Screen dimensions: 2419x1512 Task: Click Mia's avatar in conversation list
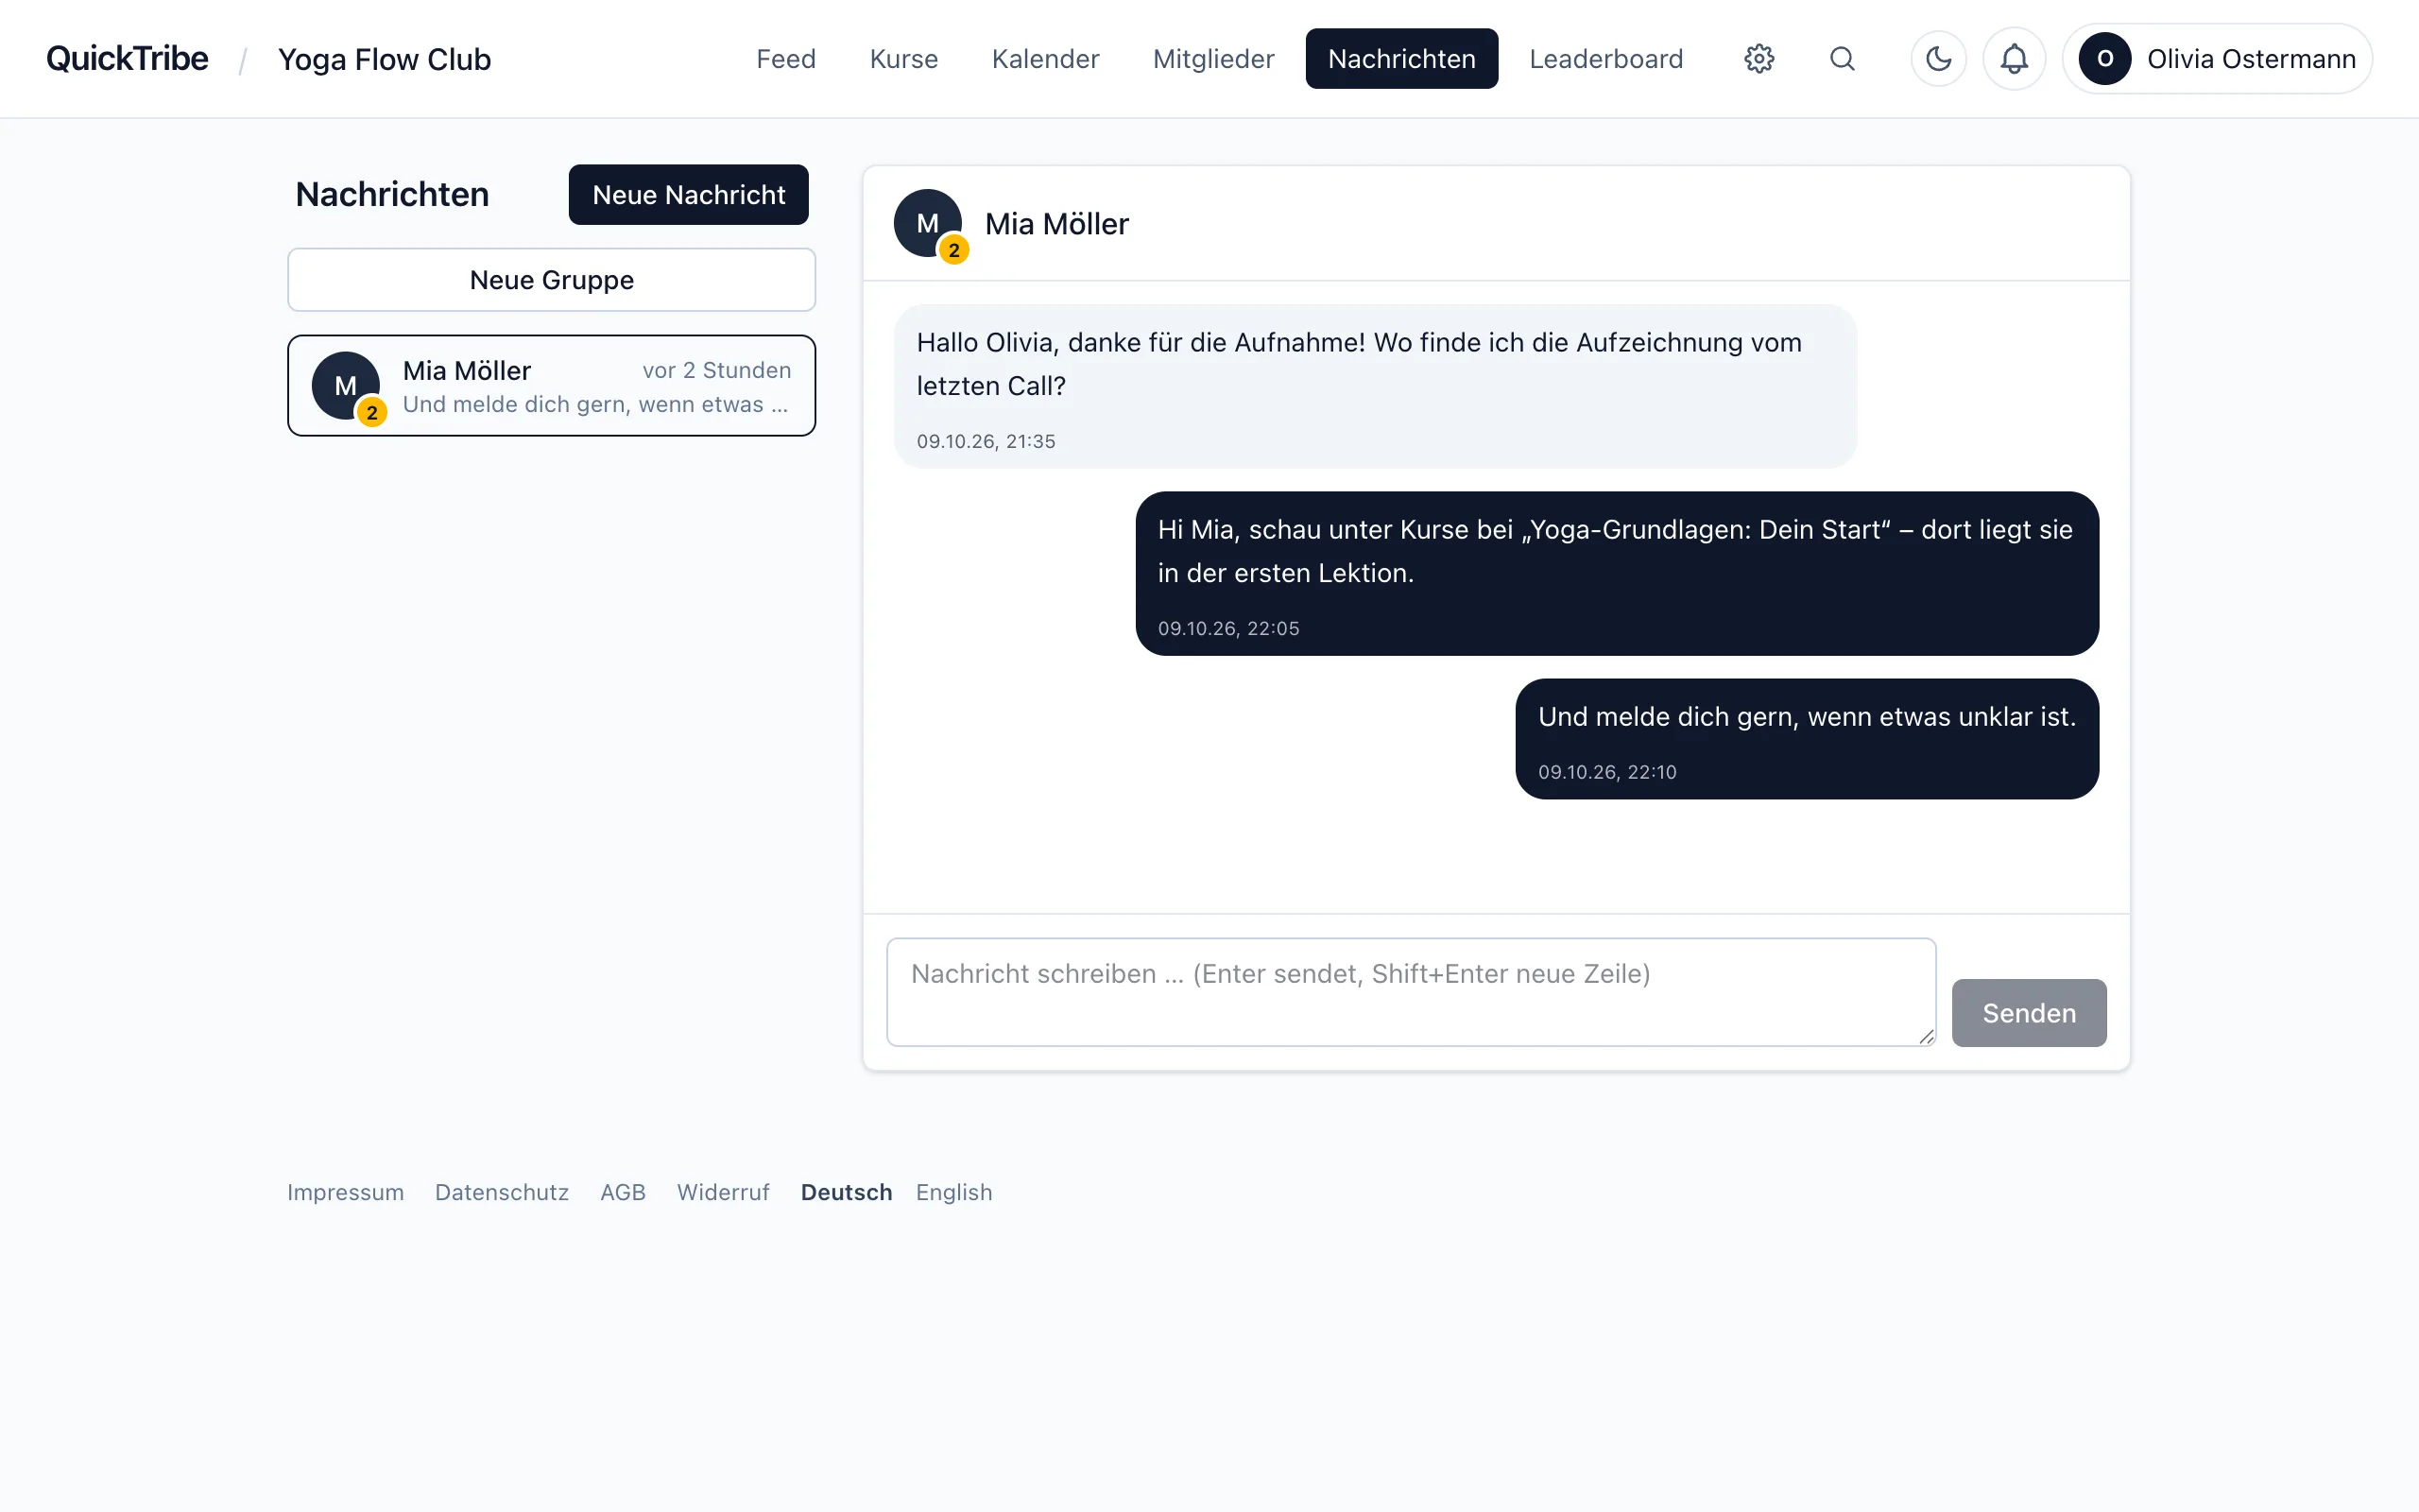click(345, 385)
